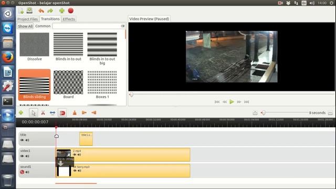Click the redo arrow icon
Screen dimensions: 336x189
[50, 10]
